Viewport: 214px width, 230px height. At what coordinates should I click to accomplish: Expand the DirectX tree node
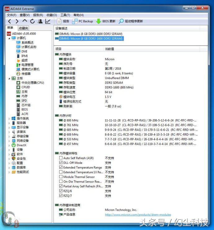click(9, 145)
